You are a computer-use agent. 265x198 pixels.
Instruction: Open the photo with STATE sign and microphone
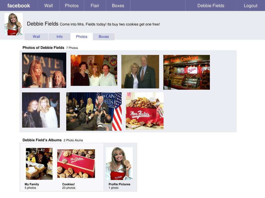pyautogui.click(x=44, y=70)
